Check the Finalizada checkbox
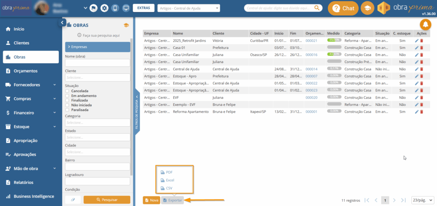This screenshot has width=437, height=206. pyautogui.click(x=67, y=100)
